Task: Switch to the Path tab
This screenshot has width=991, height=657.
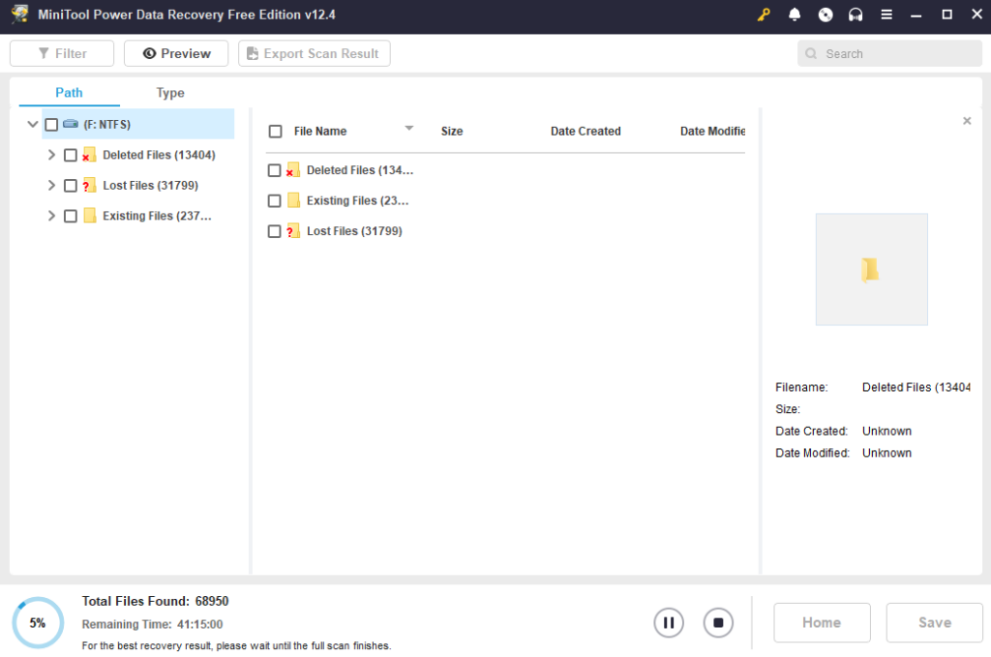Action: click(x=69, y=92)
